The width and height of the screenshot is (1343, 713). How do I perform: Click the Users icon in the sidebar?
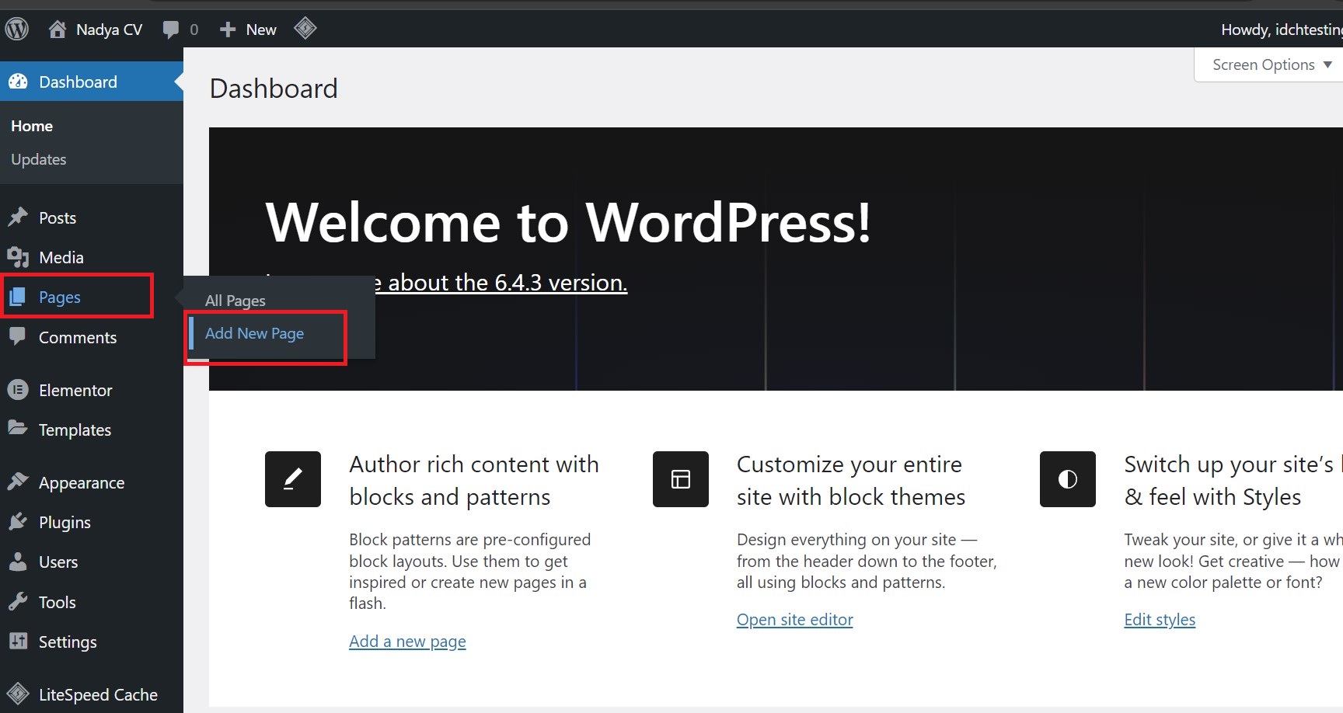click(19, 562)
